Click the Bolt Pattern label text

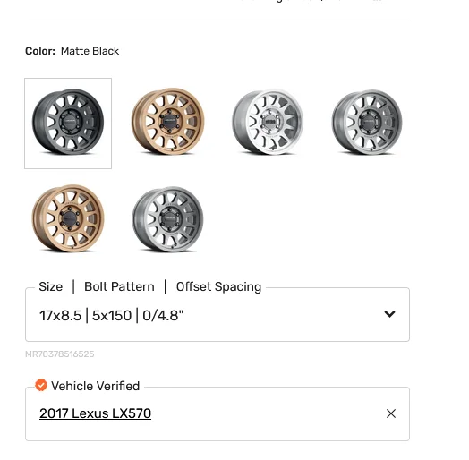pyautogui.click(x=119, y=286)
